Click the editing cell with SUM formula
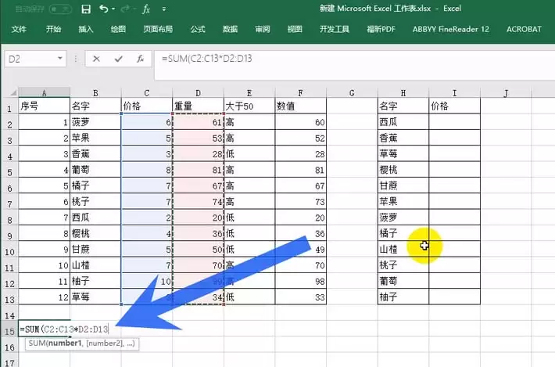This screenshot has height=367, width=555. (64, 329)
